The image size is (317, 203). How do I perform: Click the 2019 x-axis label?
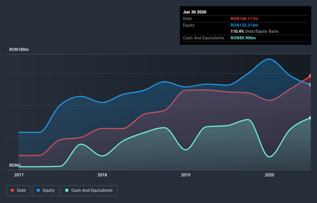click(186, 175)
